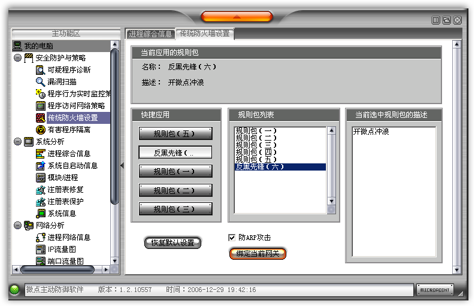Click the rule list scroll-down arrow
The image size is (475, 307).
(x=331, y=201)
